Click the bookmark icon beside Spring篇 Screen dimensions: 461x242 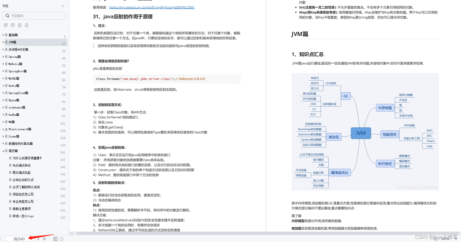[6, 57]
